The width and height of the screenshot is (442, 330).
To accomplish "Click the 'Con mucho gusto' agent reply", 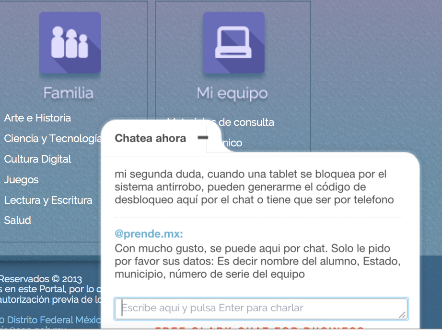I will (x=258, y=262).
